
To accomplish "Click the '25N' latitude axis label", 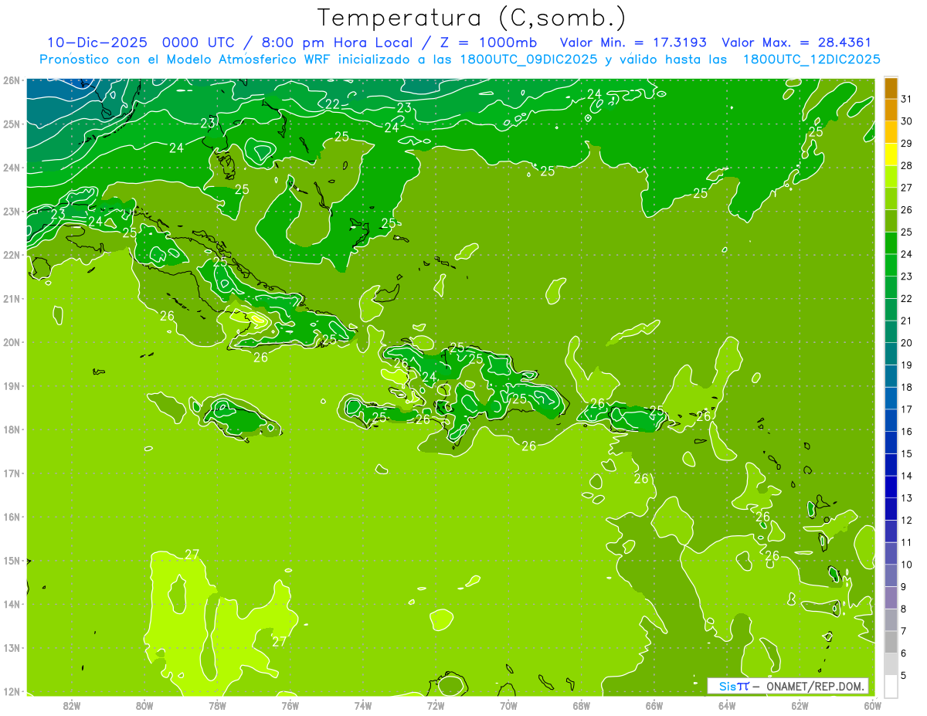I will tap(12, 124).
